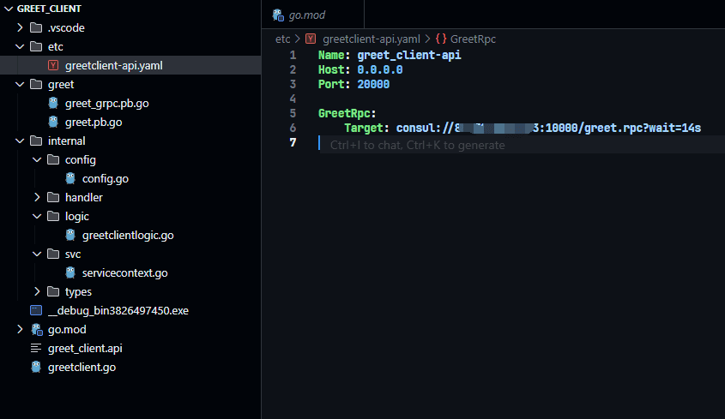Click the Go icon on the go.mod tab
Screen dimensions: 725x419
click(x=278, y=15)
